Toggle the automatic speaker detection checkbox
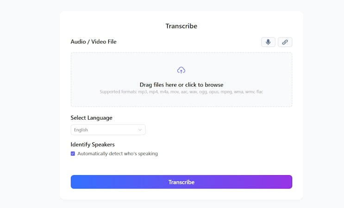This screenshot has width=344, height=208. 73,153
